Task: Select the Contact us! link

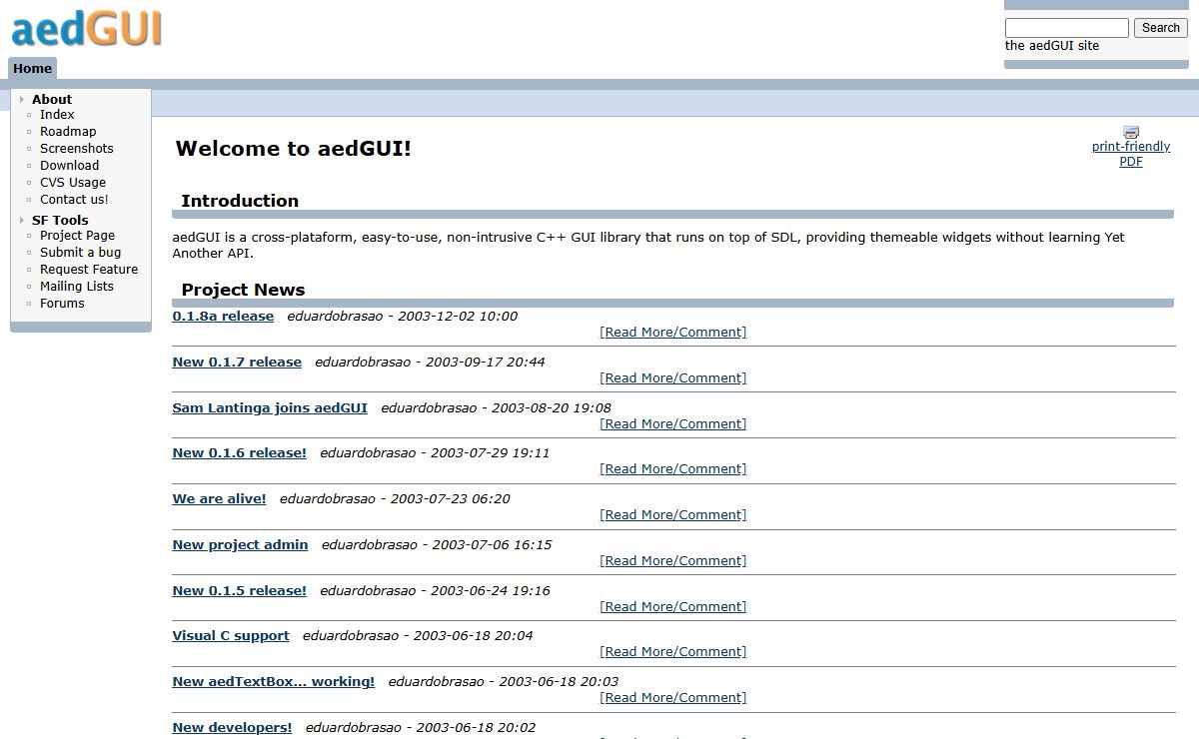Action: click(x=74, y=200)
